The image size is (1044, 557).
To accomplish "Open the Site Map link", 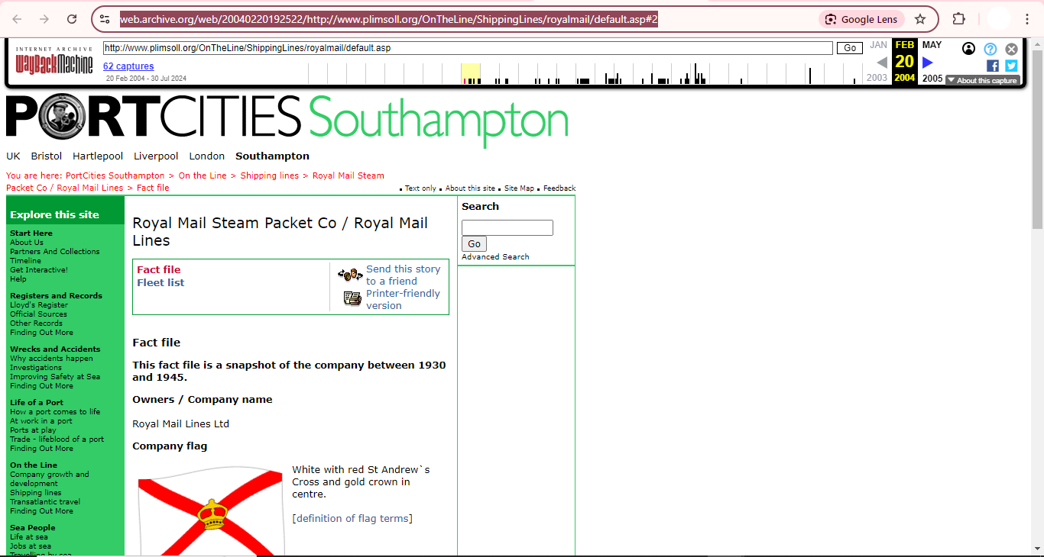I will click(519, 188).
